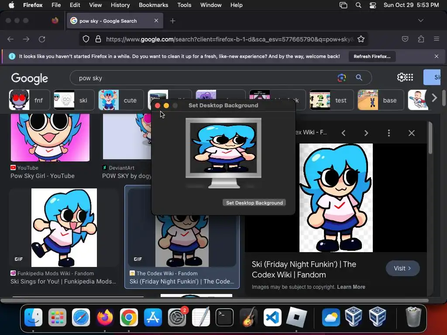The width and height of the screenshot is (447, 335).
Task: Click the preview panel vertical scrollbar
Action: click(430, 138)
